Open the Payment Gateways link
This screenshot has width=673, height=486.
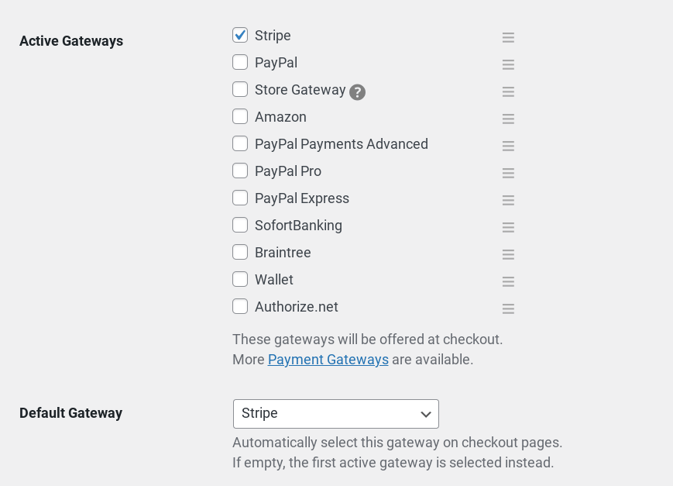(x=328, y=359)
